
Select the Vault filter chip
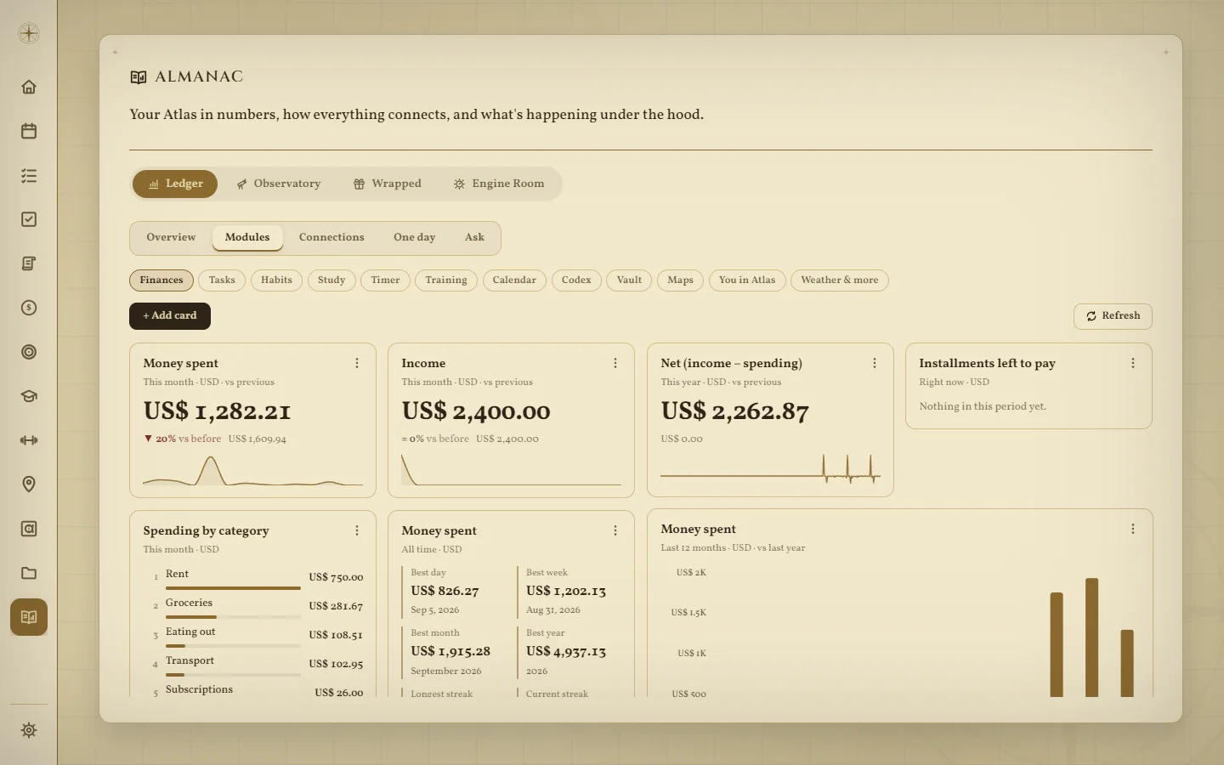tap(629, 280)
